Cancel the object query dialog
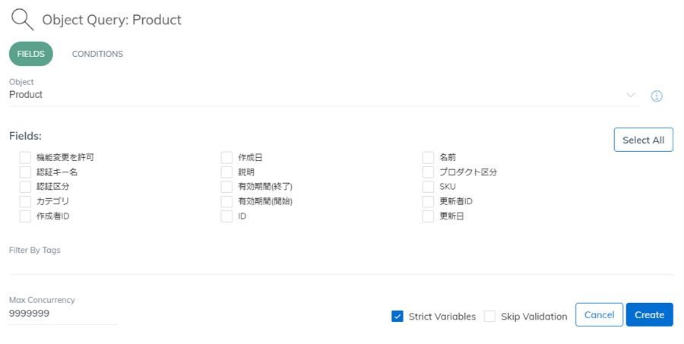 600,315
